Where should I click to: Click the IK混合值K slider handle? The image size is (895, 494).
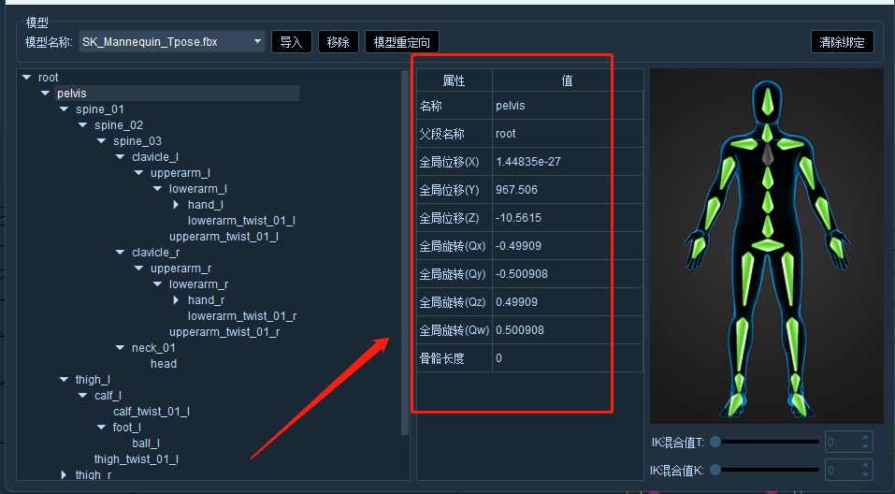pos(715,470)
